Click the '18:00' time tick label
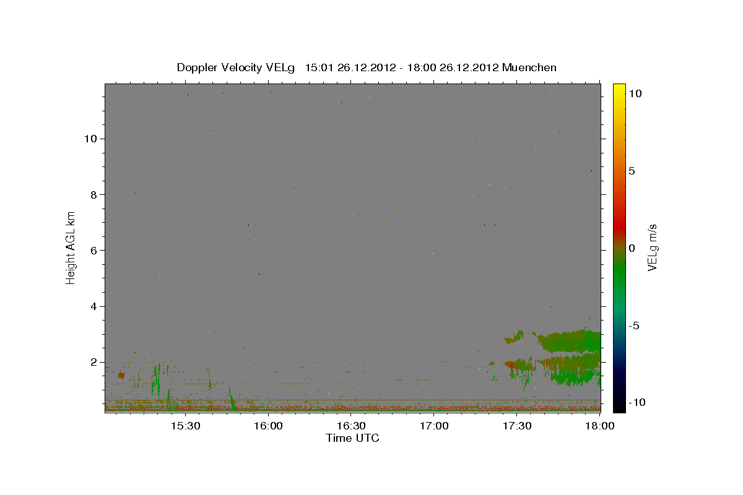 (x=600, y=426)
